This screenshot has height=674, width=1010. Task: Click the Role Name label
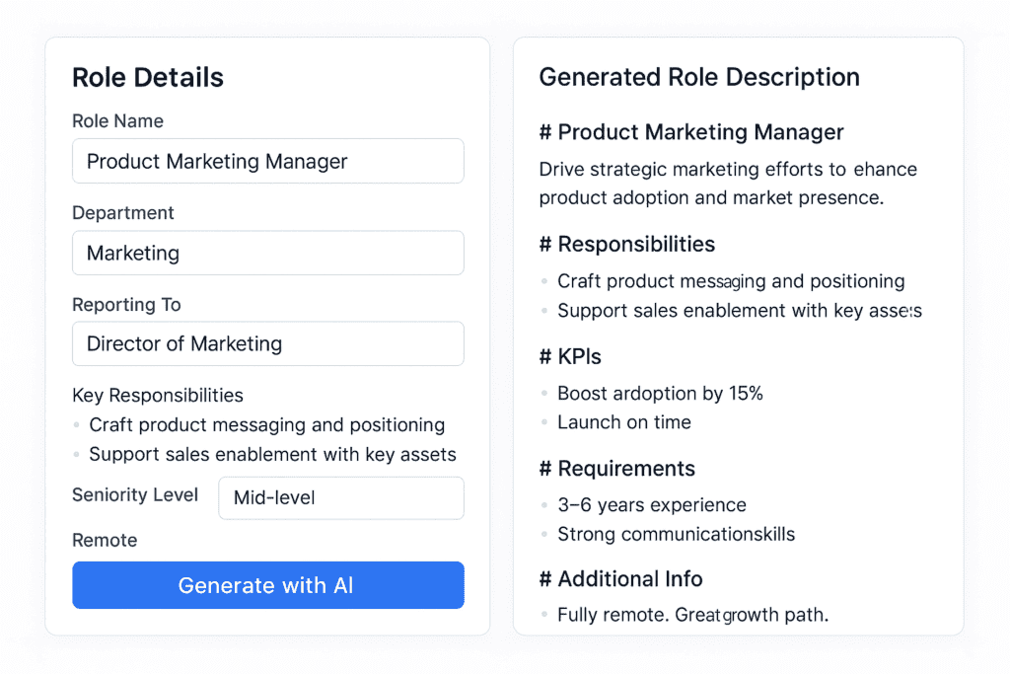(x=118, y=121)
